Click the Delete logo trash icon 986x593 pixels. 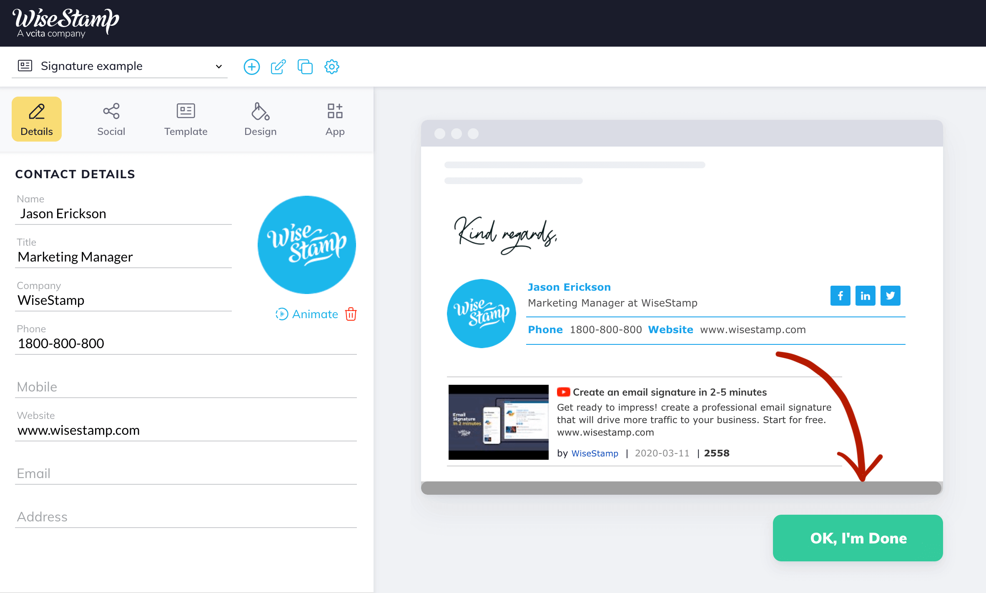point(351,314)
